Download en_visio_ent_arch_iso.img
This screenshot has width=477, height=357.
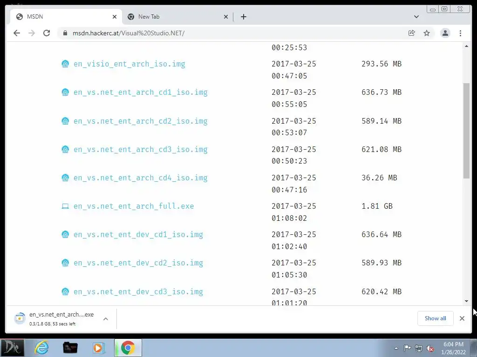click(129, 64)
